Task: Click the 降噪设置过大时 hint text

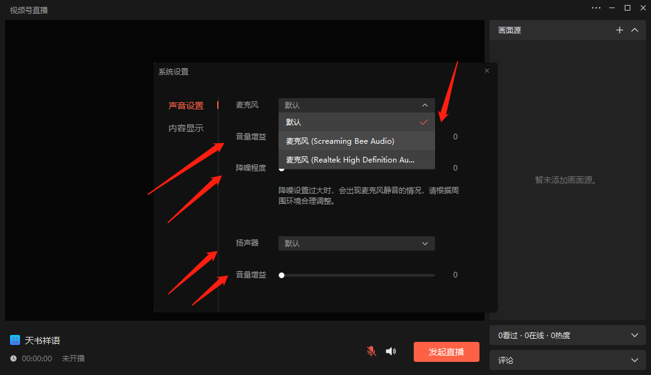Action: [369, 196]
